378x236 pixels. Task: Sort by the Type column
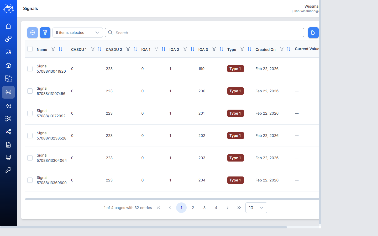[249, 49]
